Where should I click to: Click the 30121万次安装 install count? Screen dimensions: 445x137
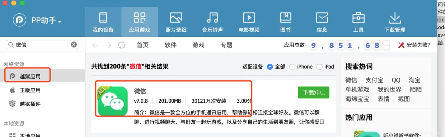[x=209, y=101]
